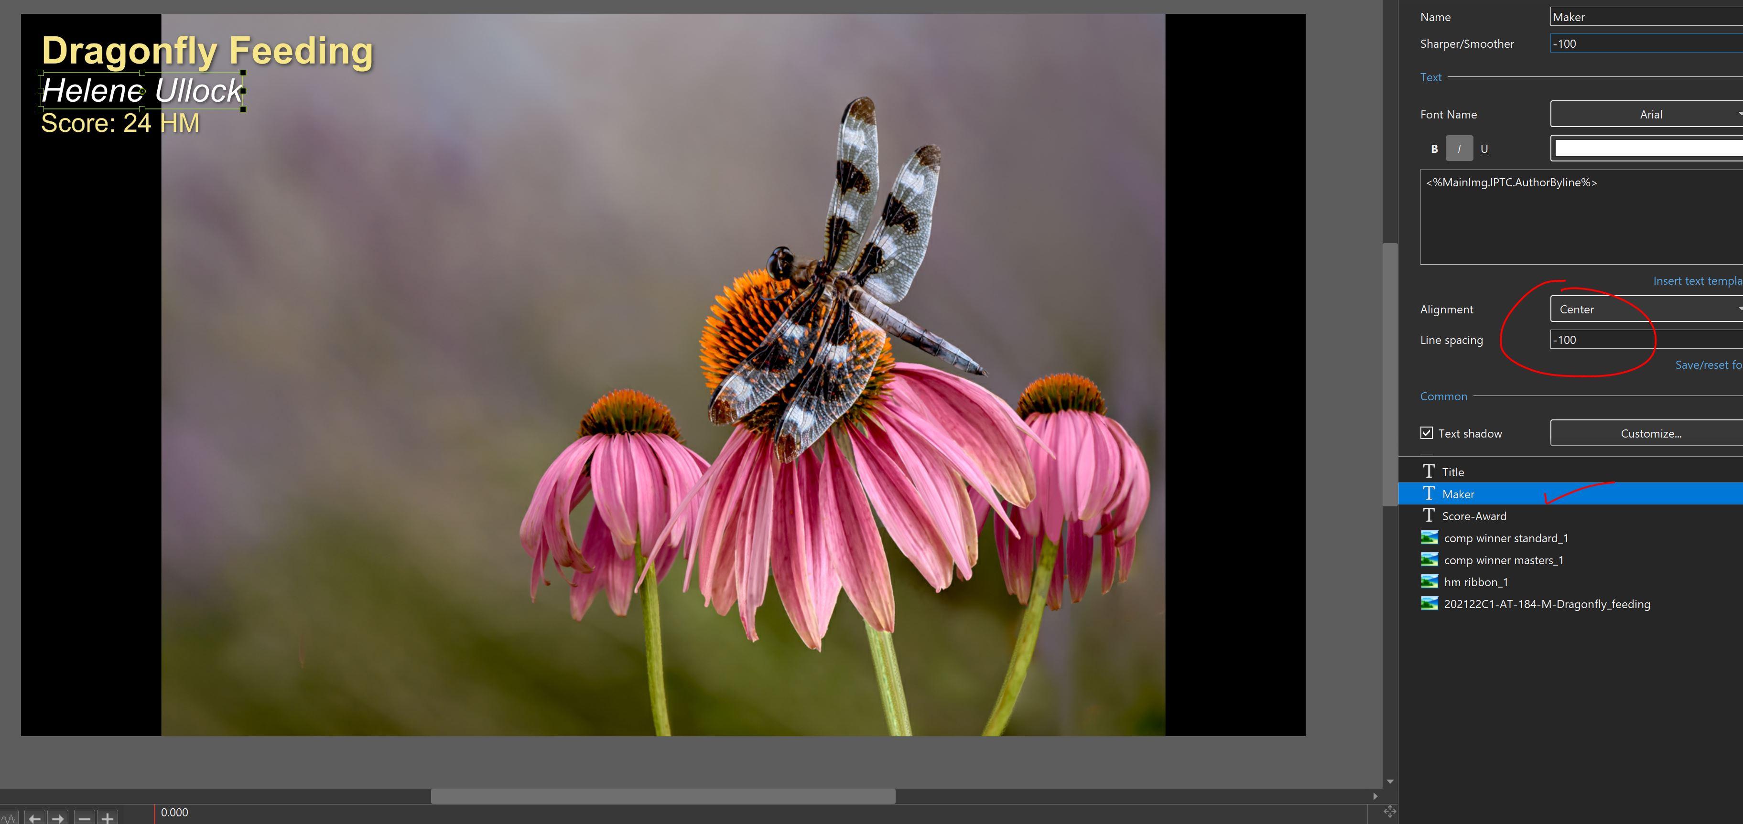Toggle Italic text formatting

pos(1459,149)
